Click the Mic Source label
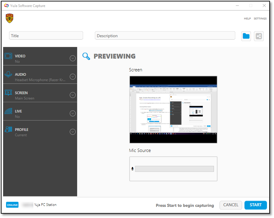This screenshot has height=218, width=274. pos(140,151)
